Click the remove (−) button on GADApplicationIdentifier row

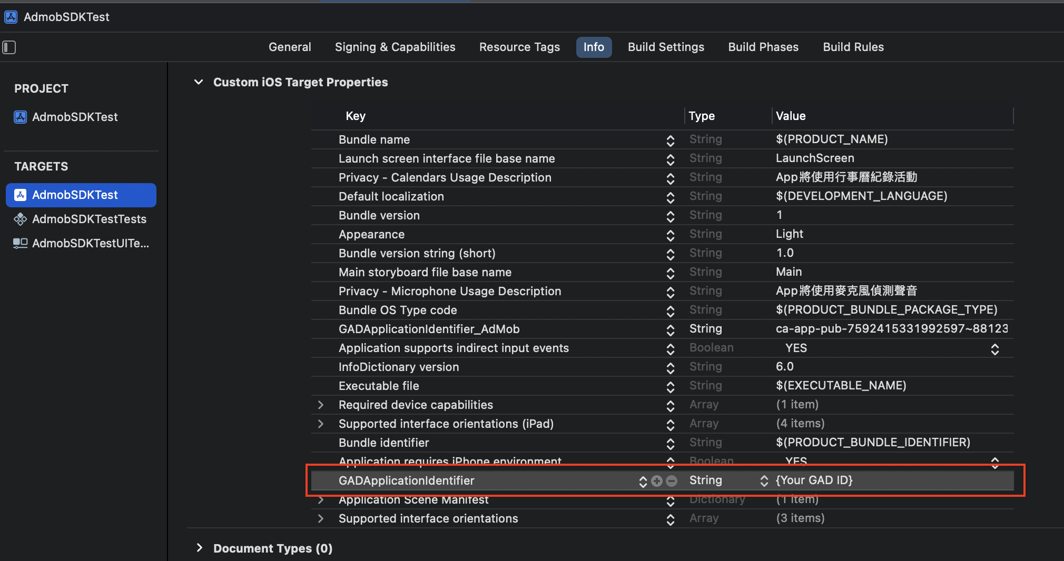coord(672,480)
